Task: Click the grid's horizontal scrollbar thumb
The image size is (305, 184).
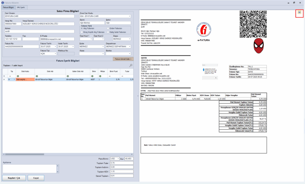Action: click(x=24, y=154)
